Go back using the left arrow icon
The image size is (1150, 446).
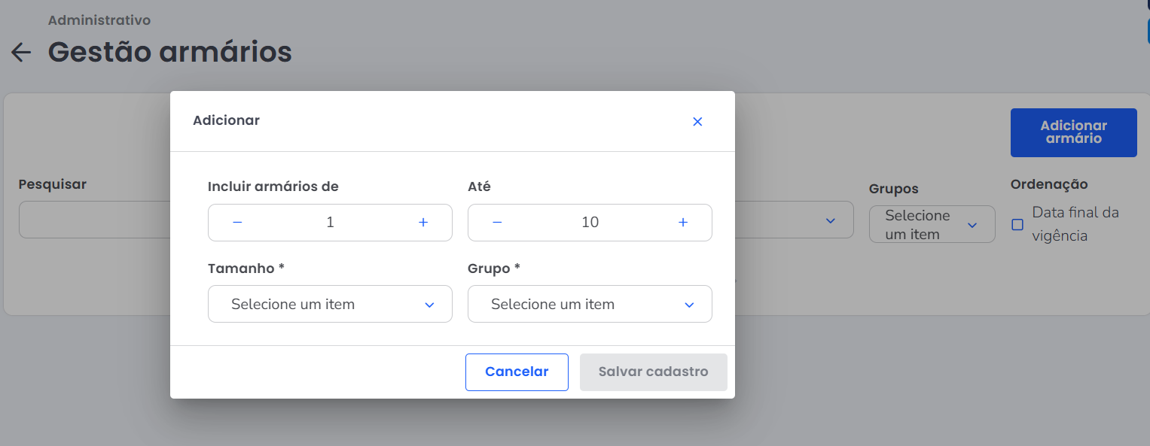coord(21,52)
